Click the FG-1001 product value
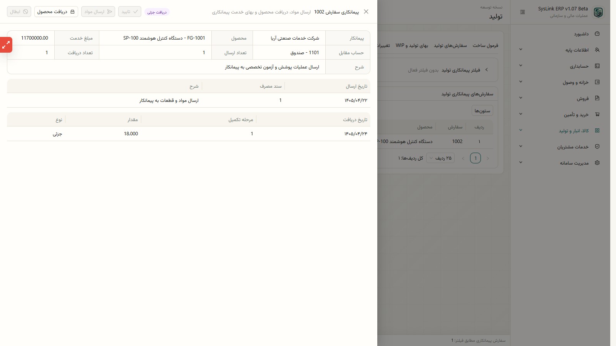 pyautogui.click(x=164, y=38)
